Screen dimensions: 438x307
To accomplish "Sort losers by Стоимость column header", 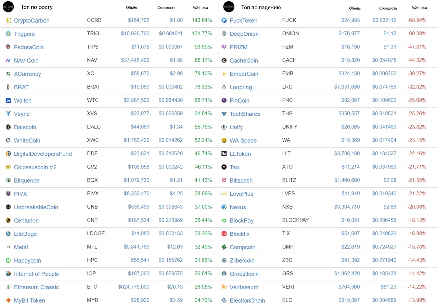I will pyautogui.click(x=388, y=8).
